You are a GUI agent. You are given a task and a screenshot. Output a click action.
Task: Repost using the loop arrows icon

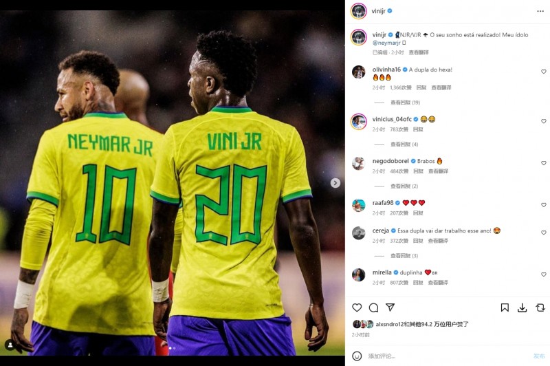540,308
